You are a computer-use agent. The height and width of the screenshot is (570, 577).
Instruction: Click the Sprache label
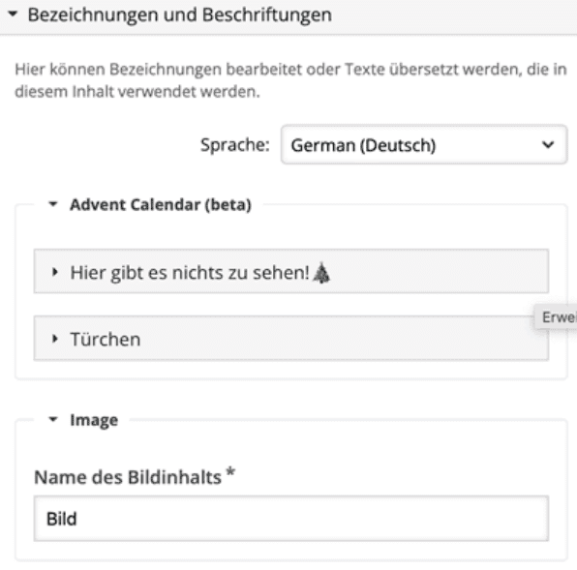coord(235,145)
